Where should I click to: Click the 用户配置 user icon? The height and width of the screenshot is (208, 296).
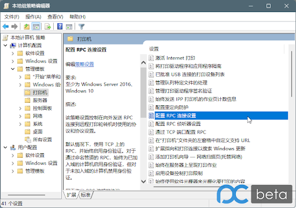click(x=13, y=147)
